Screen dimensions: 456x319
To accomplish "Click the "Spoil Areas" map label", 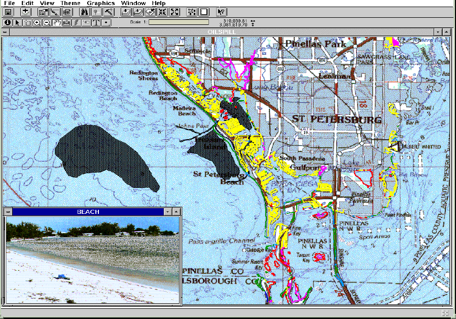I will [x=374, y=237].
